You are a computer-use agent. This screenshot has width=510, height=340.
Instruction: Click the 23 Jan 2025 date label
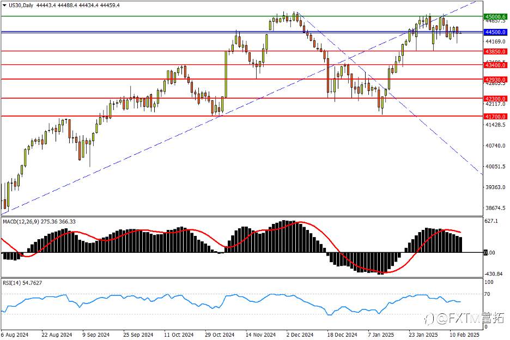click(423, 335)
